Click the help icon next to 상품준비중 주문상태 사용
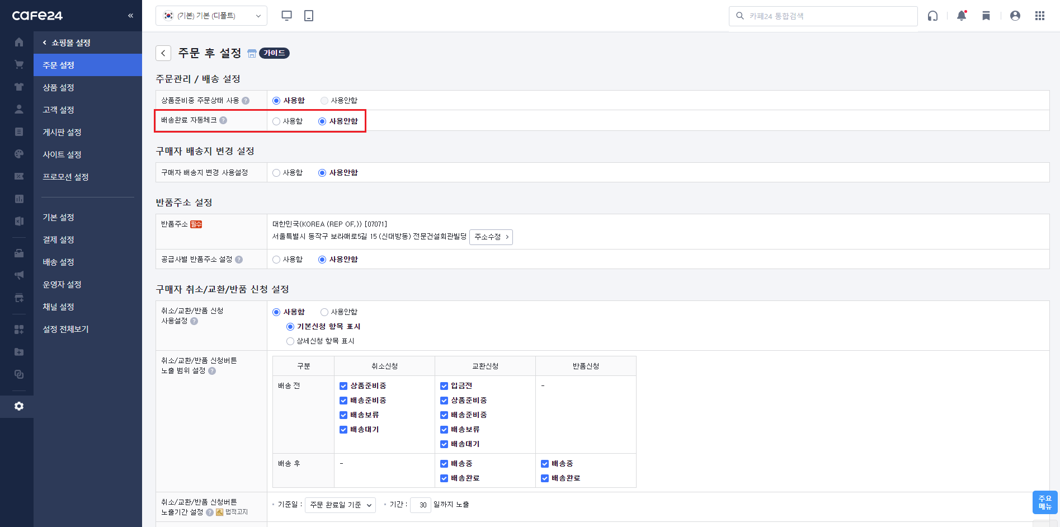 (x=246, y=101)
